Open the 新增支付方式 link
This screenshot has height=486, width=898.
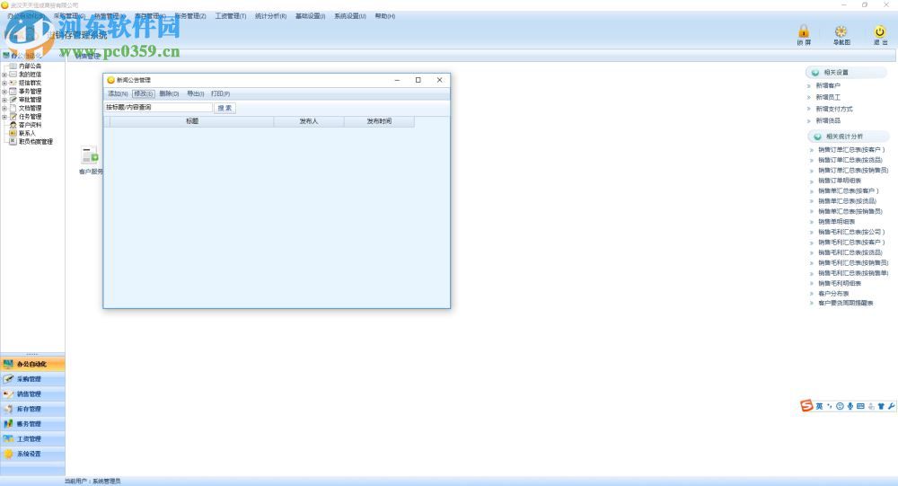(834, 109)
